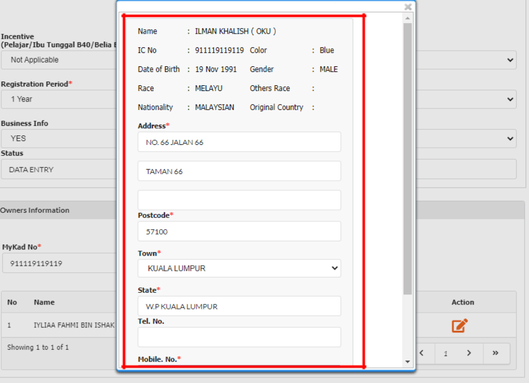Click the popup scrollbar down arrow
This screenshot has width=529, height=383.
pos(407,362)
